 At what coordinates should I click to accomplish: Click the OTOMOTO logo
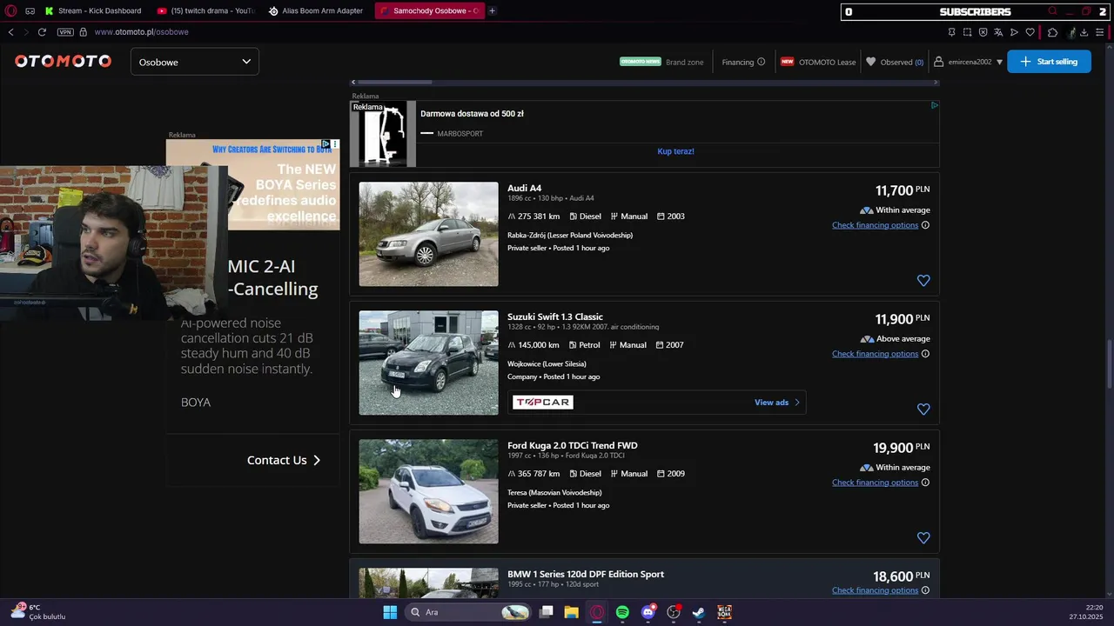pos(63,62)
